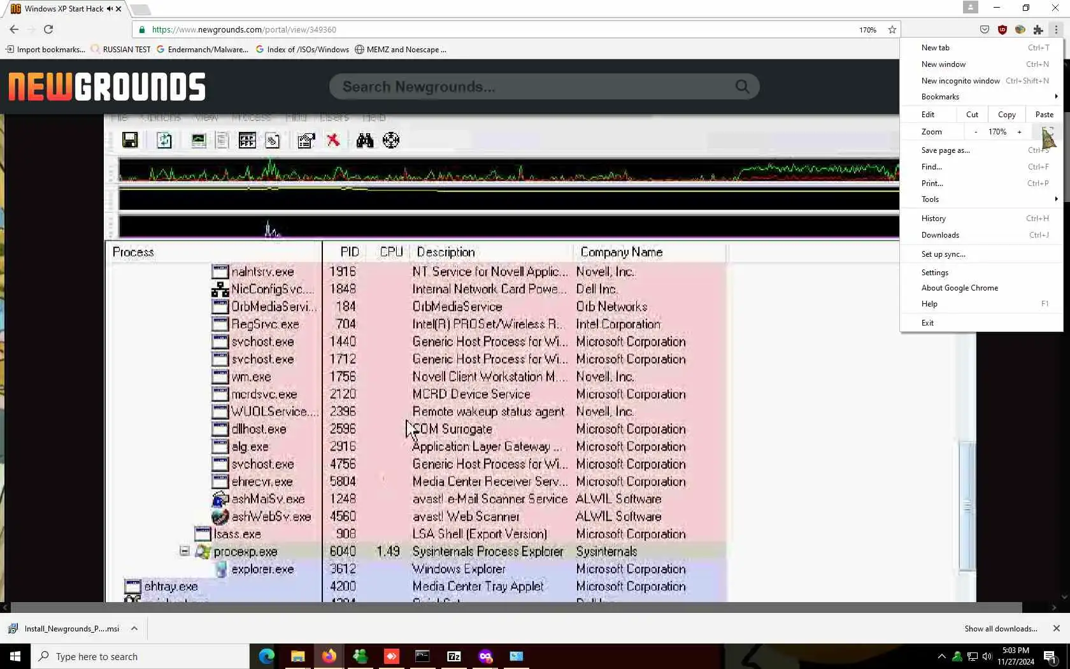The width and height of the screenshot is (1070, 669).
Task: Open the RUSSIAN TEST bookmark
Action: [x=121, y=50]
